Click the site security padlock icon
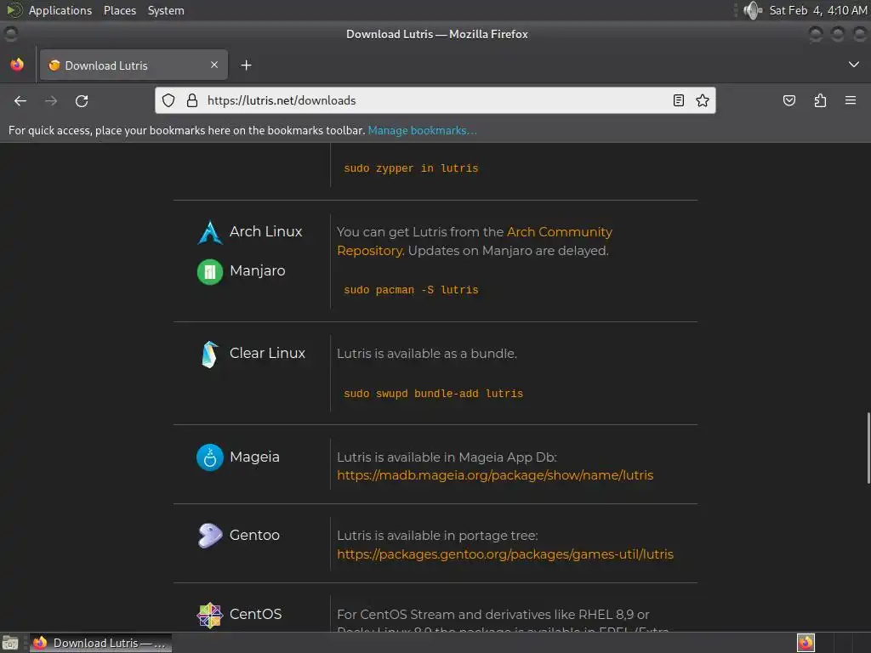Image resolution: width=871 pixels, height=653 pixels. click(192, 100)
